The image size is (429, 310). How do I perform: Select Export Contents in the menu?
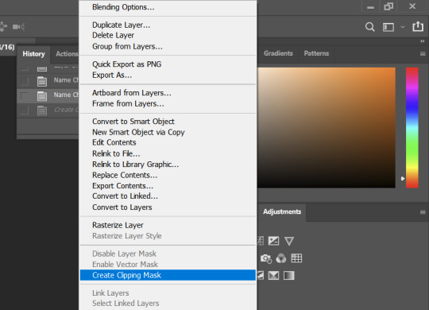click(168, 186)
